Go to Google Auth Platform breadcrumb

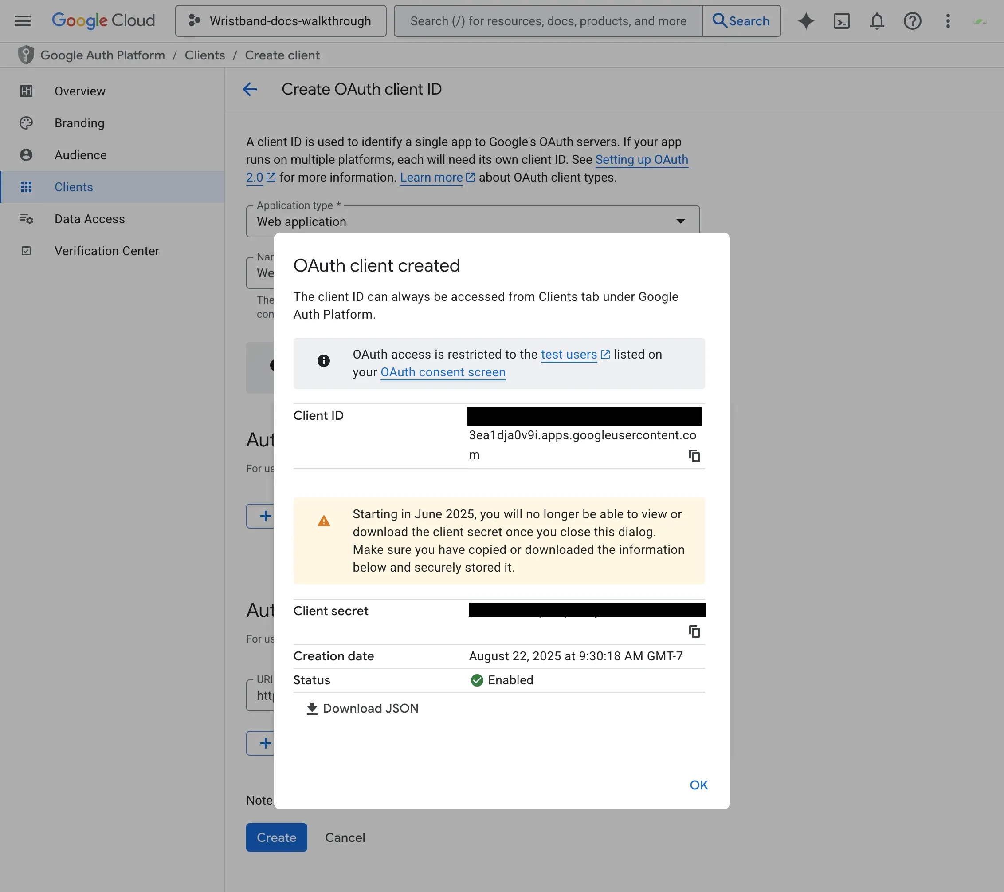[102, 55]
